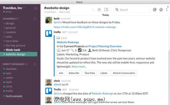Click the checklist checkbox icon 2/6
This screenshot has width=170, height=105.
(x=80, y=50)
